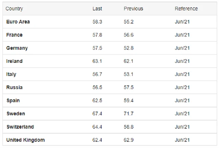Click Switzerland's last value 64.4
This screenshot has height=148, width=219.
coord(97,127)
